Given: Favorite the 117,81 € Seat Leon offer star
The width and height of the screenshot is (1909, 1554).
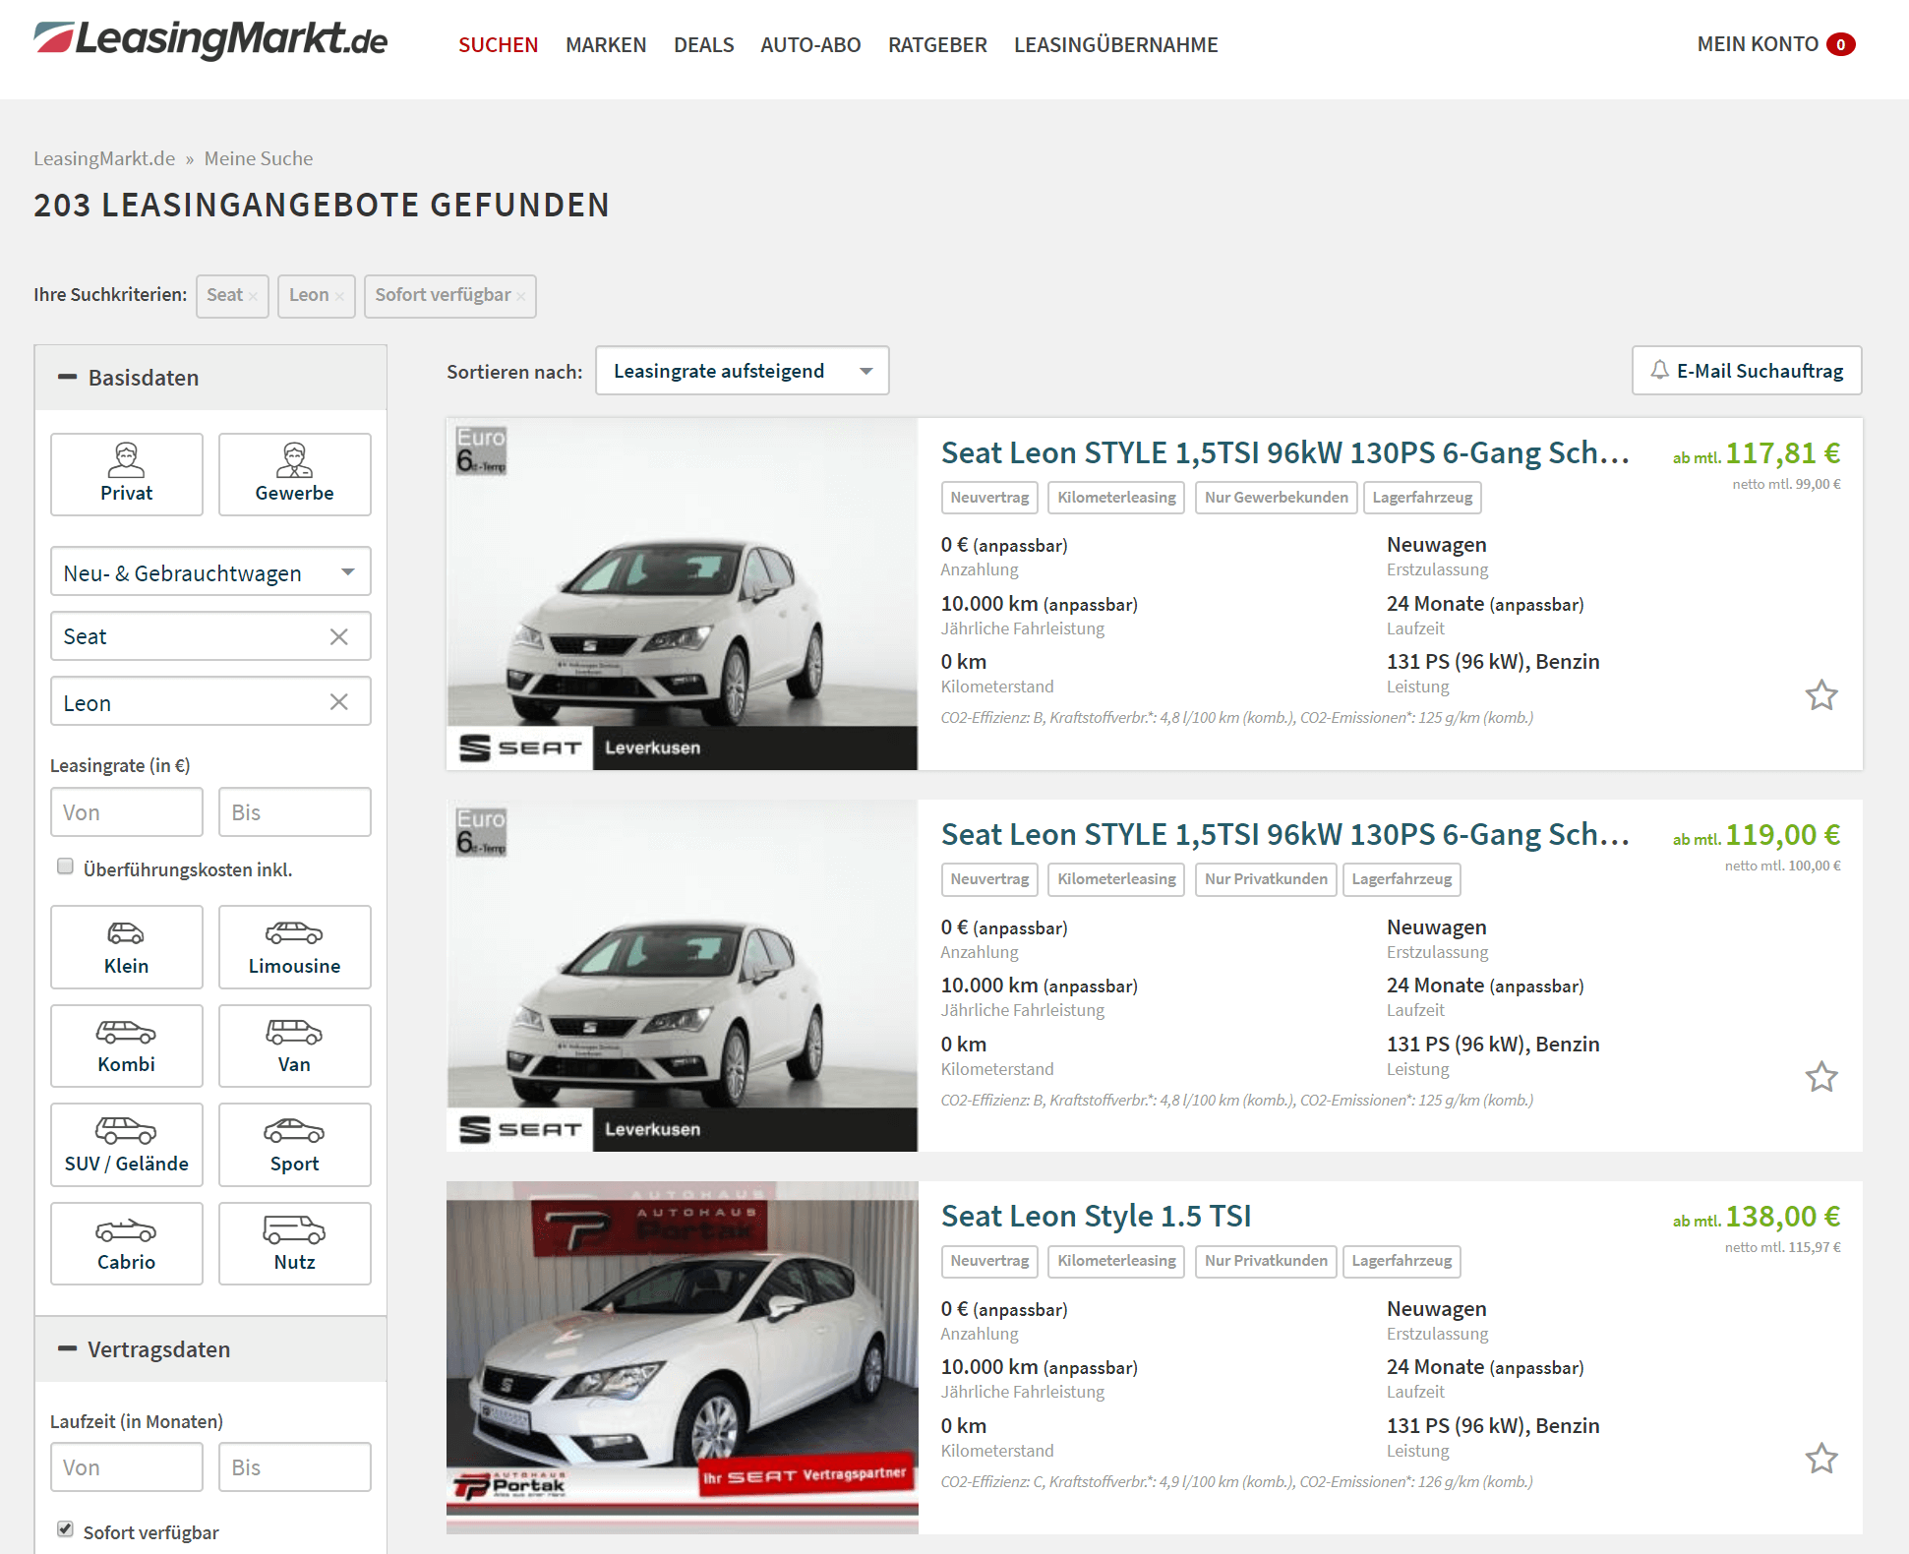Looking at the screenshot, I should (x=1820, y=695).
